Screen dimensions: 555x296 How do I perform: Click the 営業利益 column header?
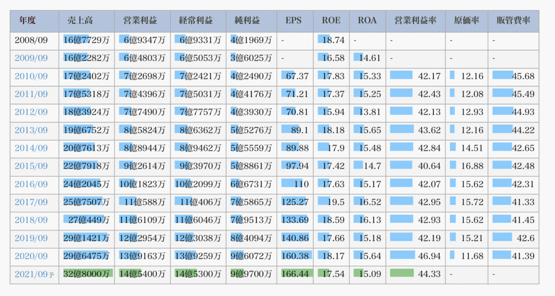pyautogui.click(x=140, y=21)
